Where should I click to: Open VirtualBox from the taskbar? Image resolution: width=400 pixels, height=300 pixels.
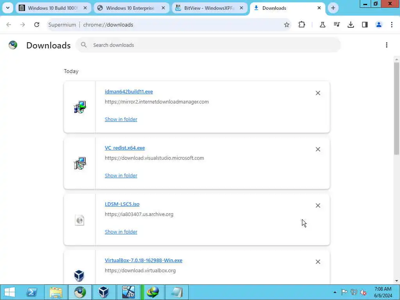104,292
